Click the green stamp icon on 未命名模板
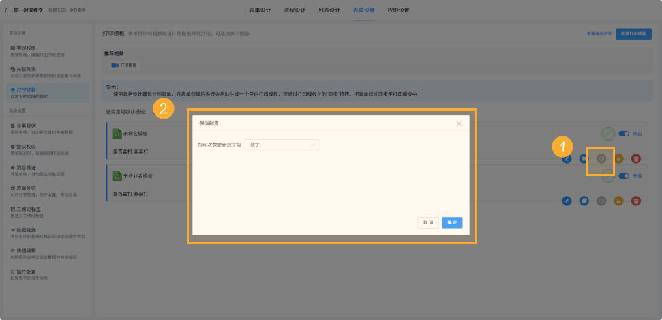 click(x=607, y=134)
